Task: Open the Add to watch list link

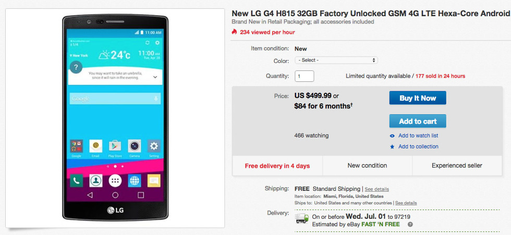Action: click(x=418, y=135)
